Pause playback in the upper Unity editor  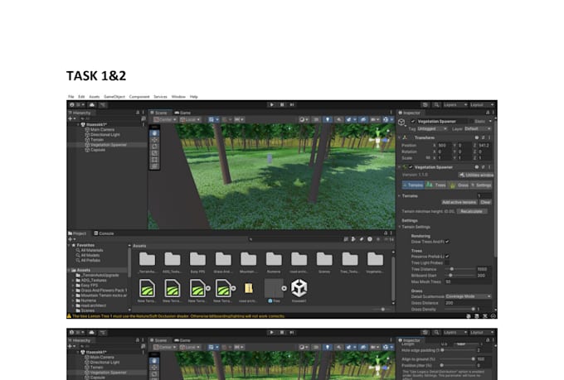pos(282,105)
